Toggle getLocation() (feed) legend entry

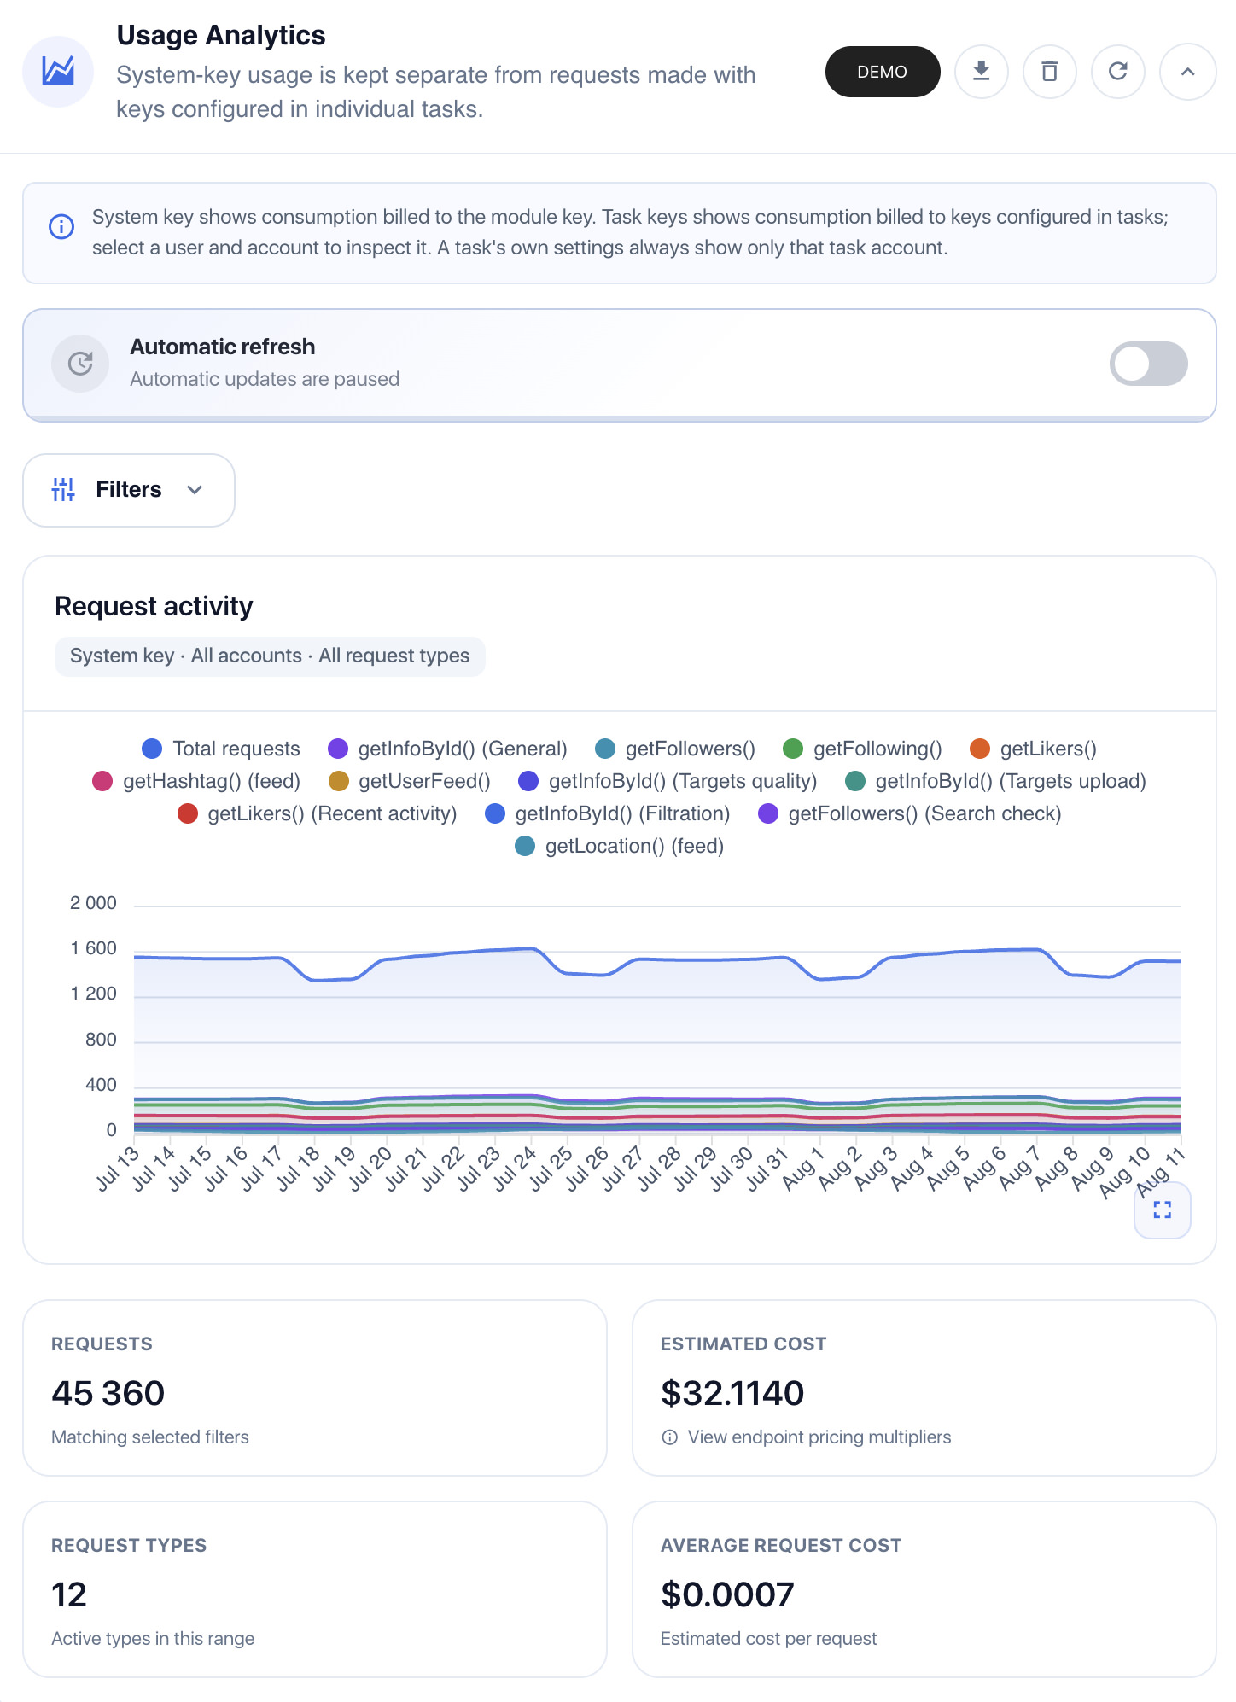tap(620, 846)
